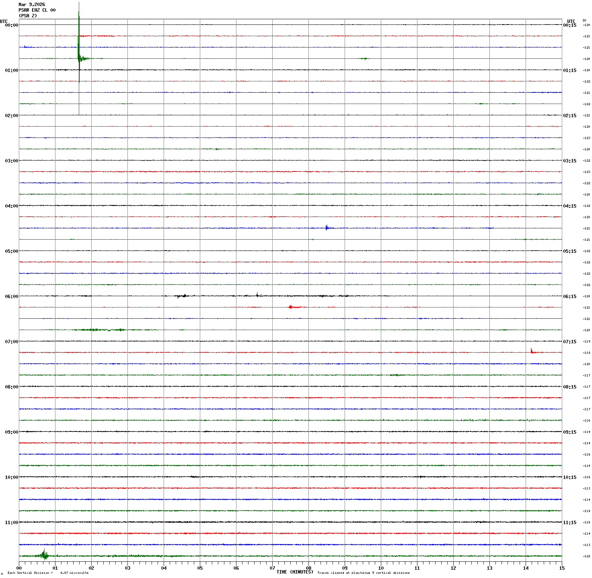Screen dimensions: 592x578
Task: Select the 07:15 label on right axis
Action: point(569,342)
